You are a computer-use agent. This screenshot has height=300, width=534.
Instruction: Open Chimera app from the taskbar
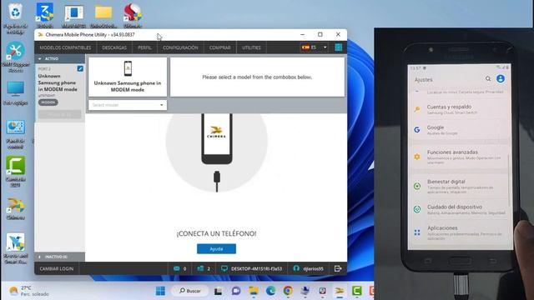340,291
